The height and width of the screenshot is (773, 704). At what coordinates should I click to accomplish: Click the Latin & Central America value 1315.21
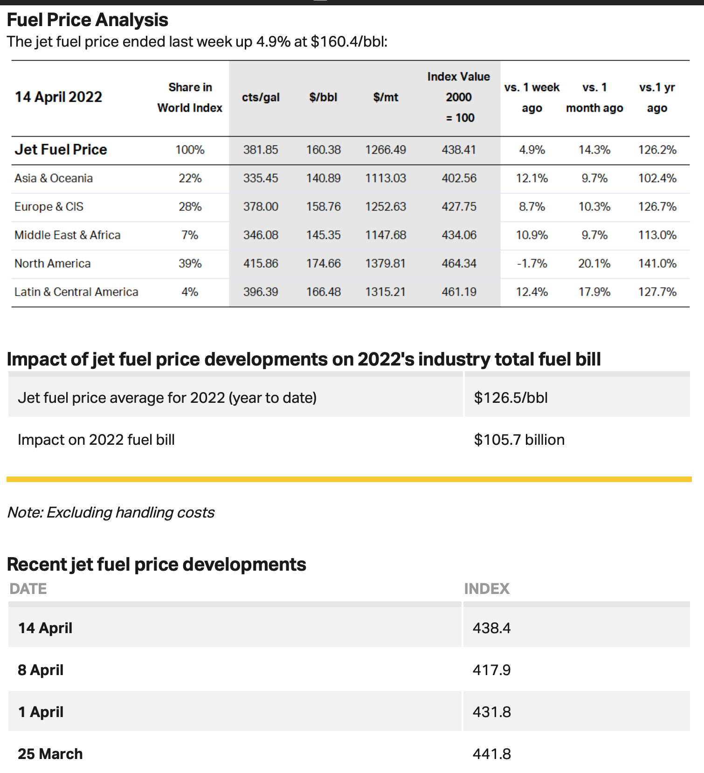pyautogui.click(x=386, y=292)
